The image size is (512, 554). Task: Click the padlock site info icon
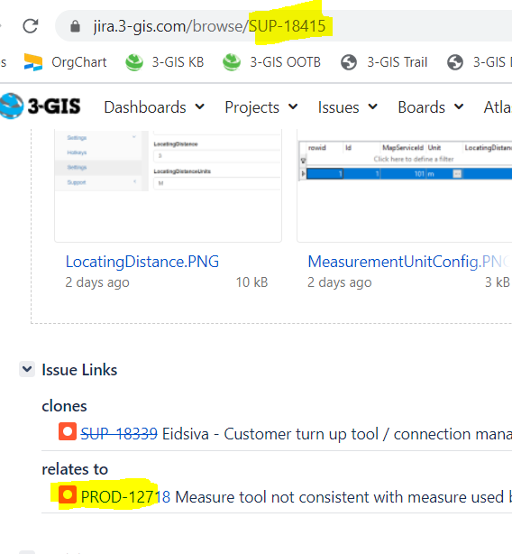tap(75, 26)
